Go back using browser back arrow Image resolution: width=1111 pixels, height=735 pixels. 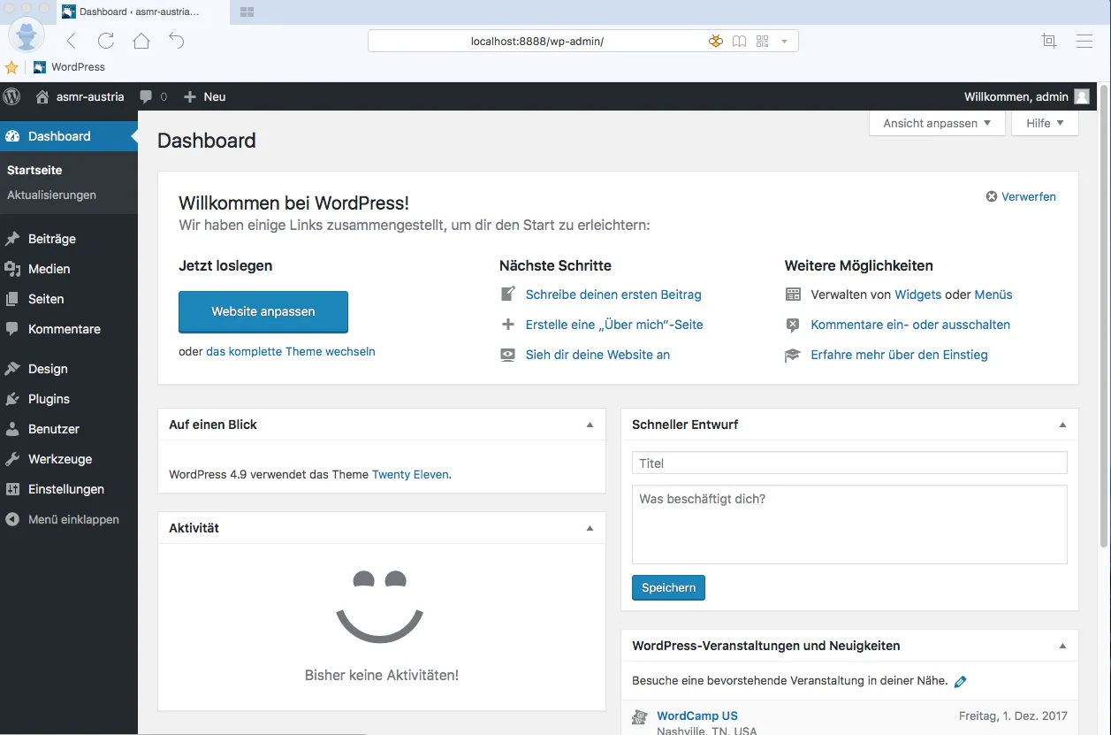tap(72, 41)
